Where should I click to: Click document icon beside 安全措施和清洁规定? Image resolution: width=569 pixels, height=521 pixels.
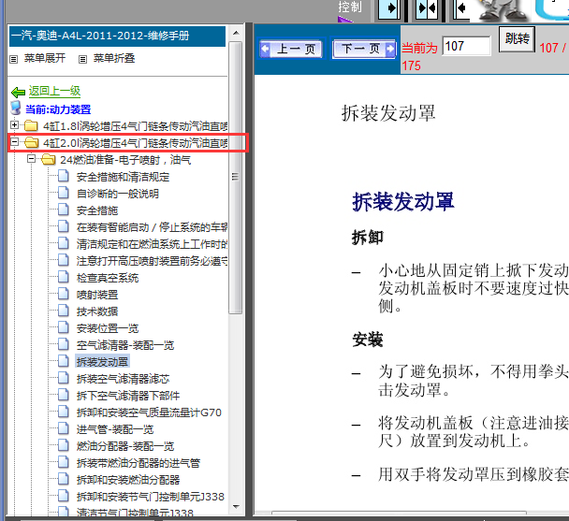point(63,176)
